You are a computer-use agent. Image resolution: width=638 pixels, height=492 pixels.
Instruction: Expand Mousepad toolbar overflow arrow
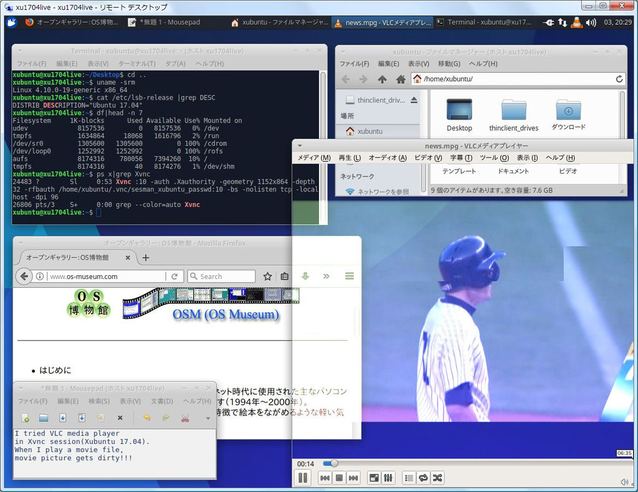208,419
